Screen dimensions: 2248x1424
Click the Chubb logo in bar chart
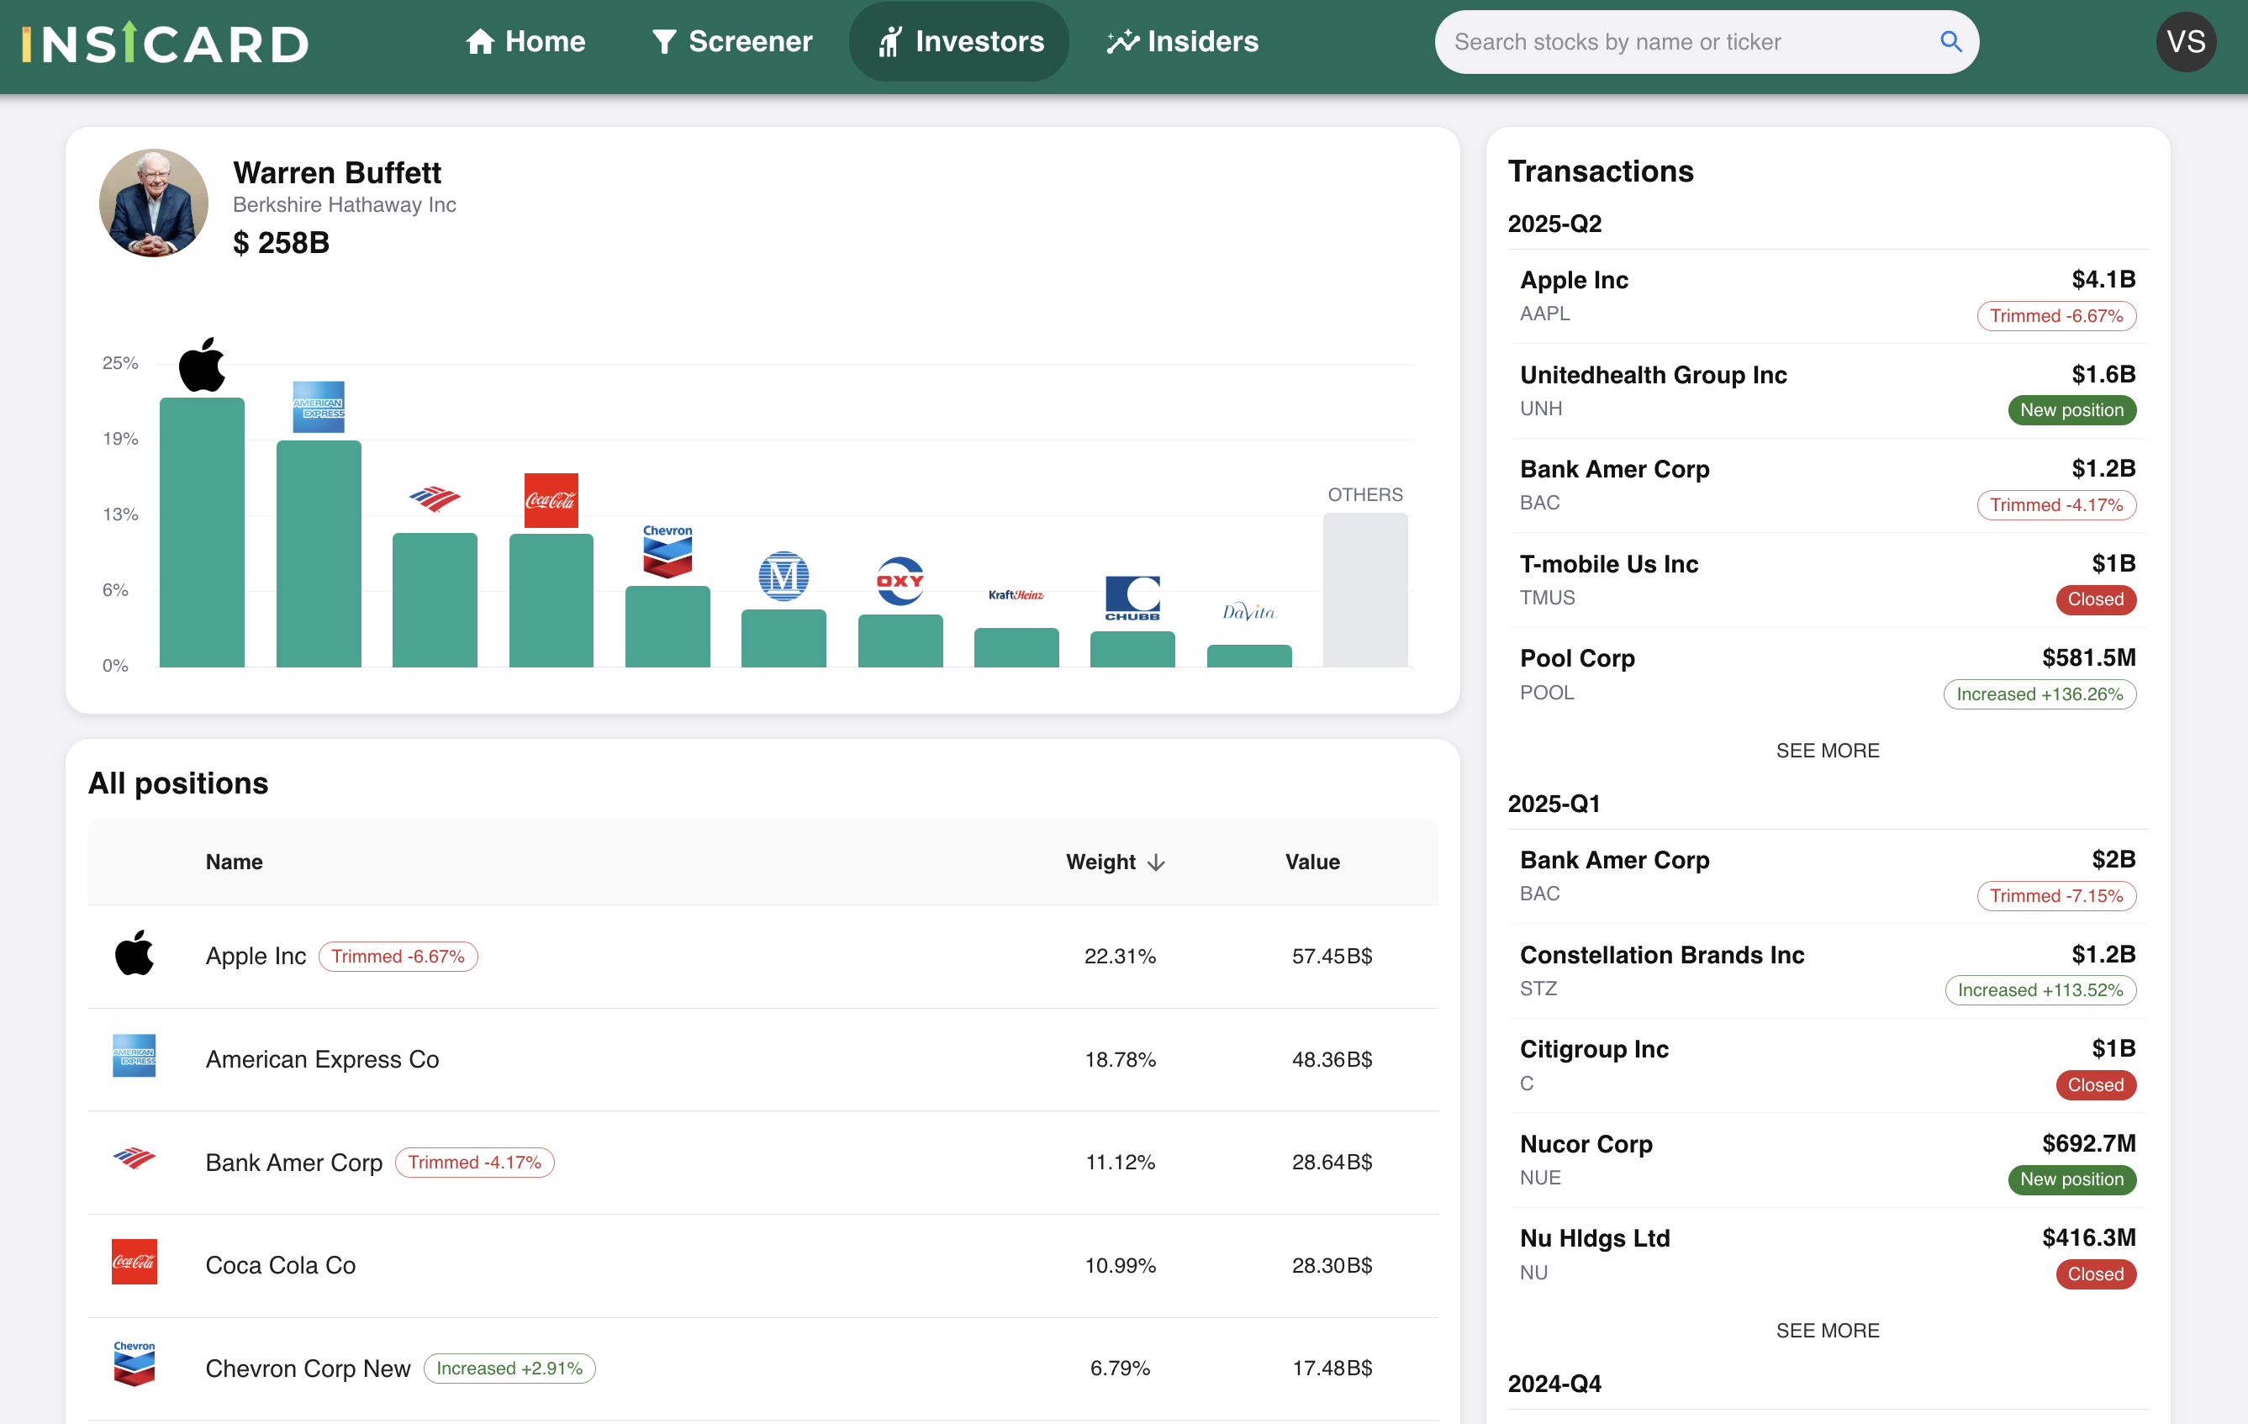(1132, 598)
